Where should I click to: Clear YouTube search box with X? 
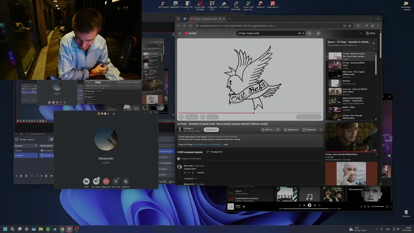pyautogui.click(x=303, y=33)
